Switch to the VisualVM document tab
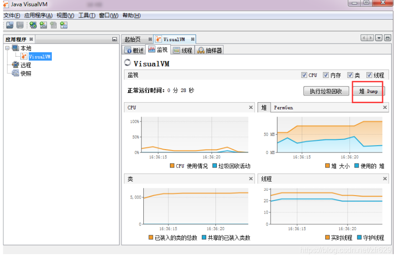 click(174, 39)
